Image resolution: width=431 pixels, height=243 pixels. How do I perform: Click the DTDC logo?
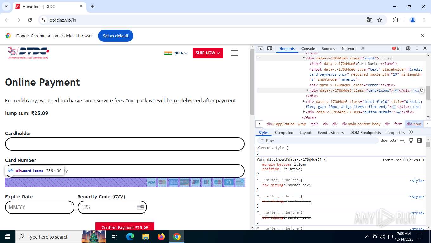point(28,53)
